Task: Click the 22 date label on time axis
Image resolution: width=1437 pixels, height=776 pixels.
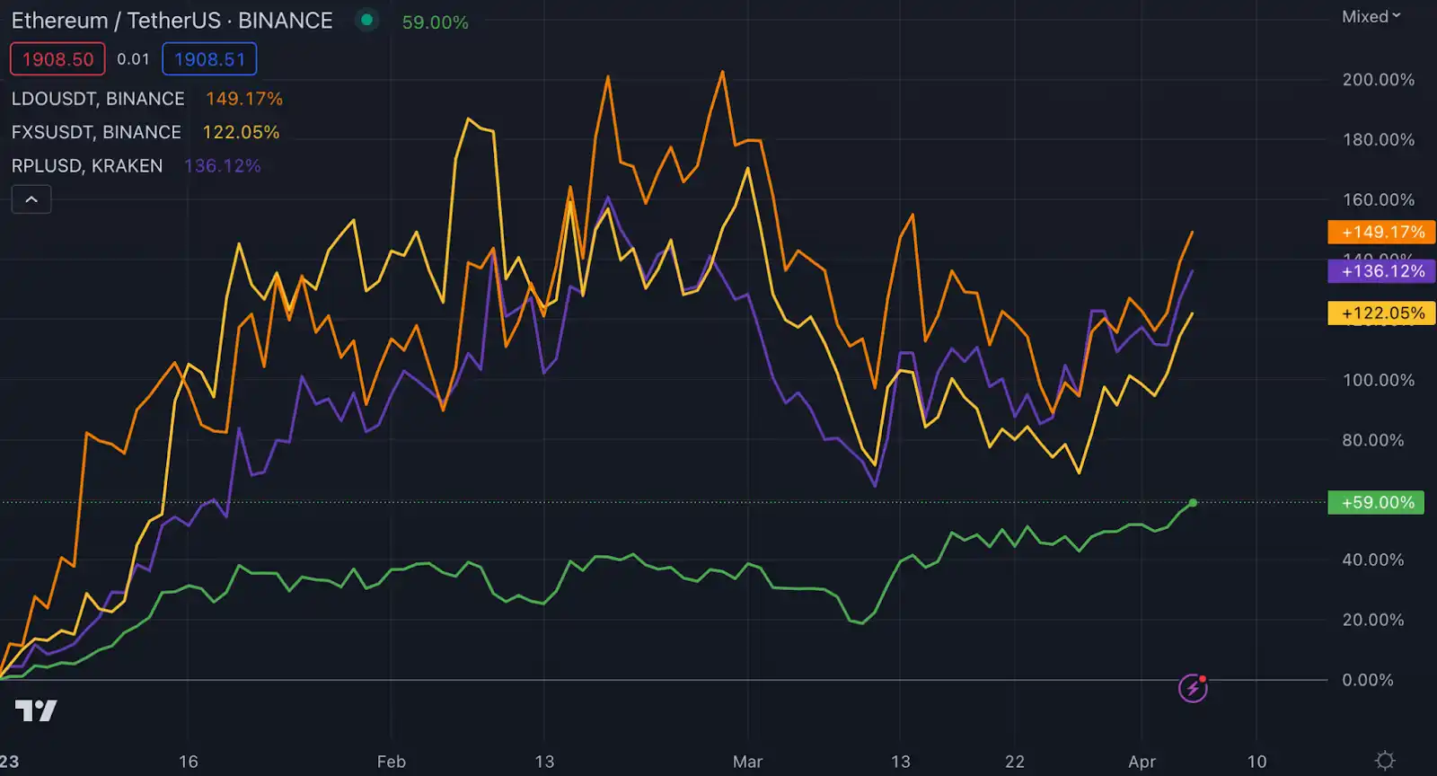Action: [x=1015, y=762]
